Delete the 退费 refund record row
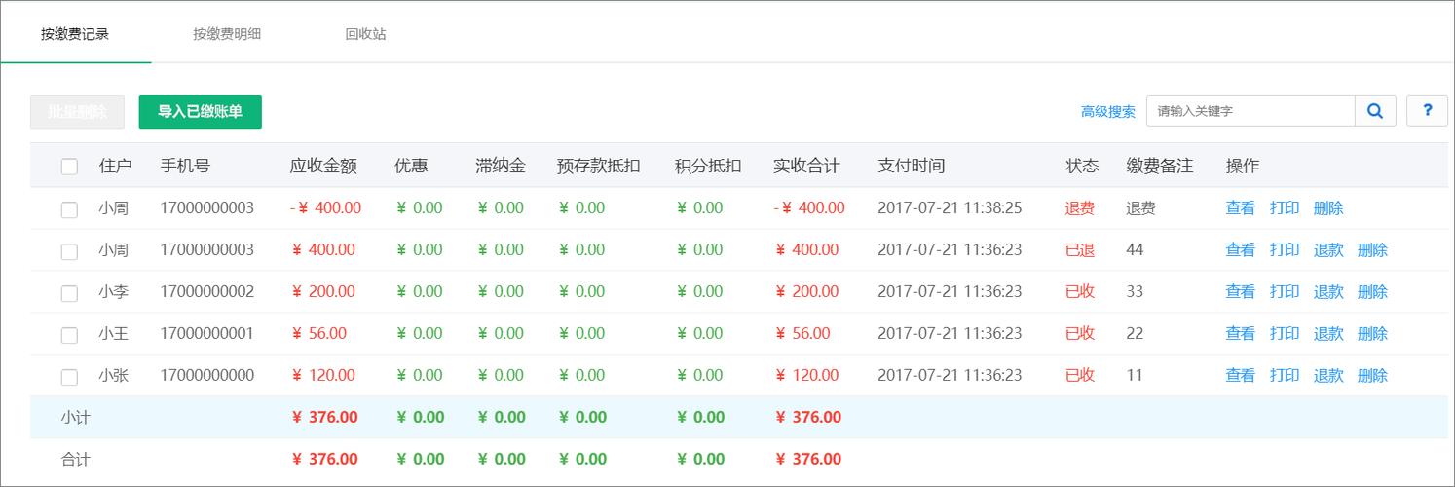Viewport: 1455px width, 487px height. click(1328, 208)
